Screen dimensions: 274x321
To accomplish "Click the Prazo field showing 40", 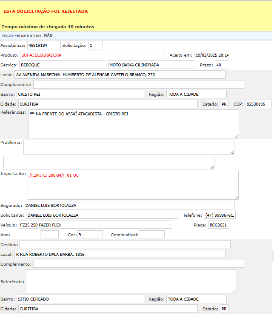I will pyautogui.click(x=222, y=65).
